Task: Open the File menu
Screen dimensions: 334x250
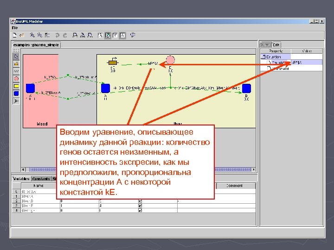Action: pos(15,28)
